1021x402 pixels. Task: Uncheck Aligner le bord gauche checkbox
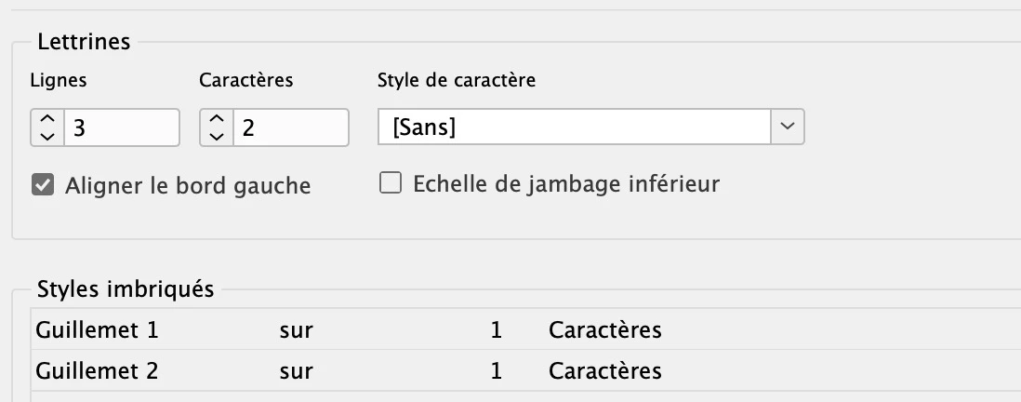(x=43, y=184)
